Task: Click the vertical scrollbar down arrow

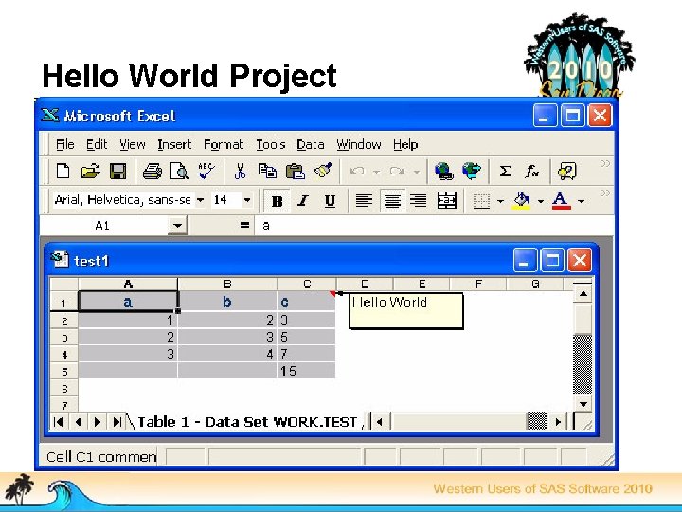Action: [x=583, y=404]
